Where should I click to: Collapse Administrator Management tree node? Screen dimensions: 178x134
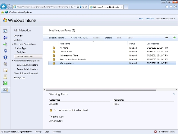(x=12, y=61)
